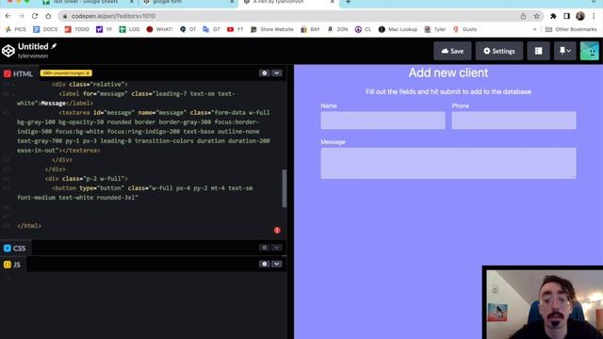Close the google form tab

click(232, 2)
